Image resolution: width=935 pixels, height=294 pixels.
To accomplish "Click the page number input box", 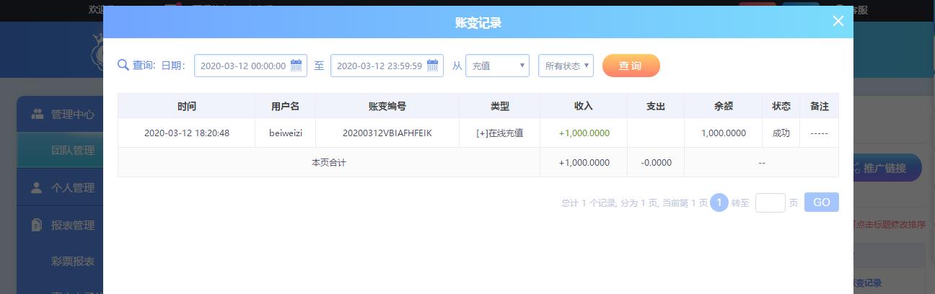I will pyautogui.click(x=770, y=202).
